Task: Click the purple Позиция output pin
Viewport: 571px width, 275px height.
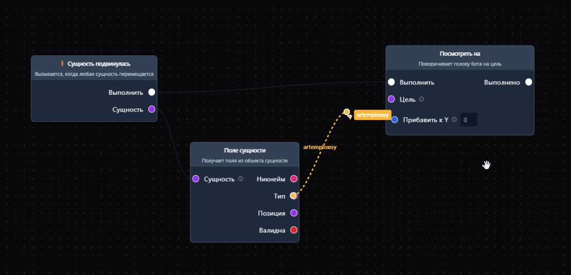Action: point(294,213)
